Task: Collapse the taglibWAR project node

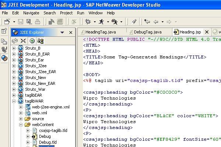Action: coord(14,101)
